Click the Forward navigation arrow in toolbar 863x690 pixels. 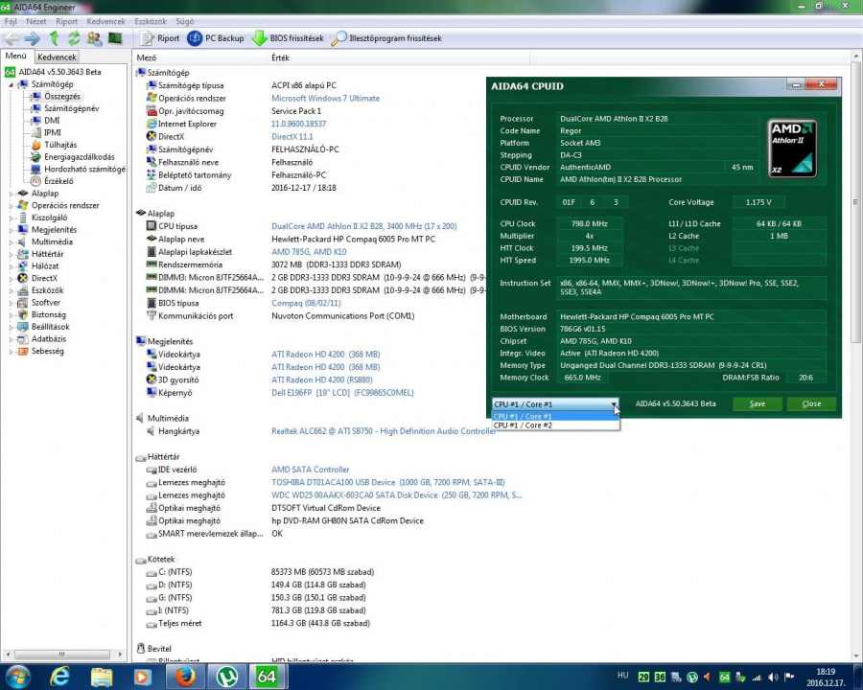pyautogui.click(x=32, y=38)
